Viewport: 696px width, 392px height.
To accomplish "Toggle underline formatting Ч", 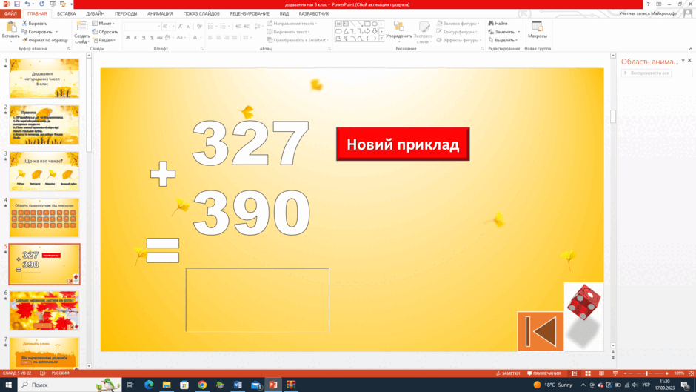I will [x=144, y=37].
